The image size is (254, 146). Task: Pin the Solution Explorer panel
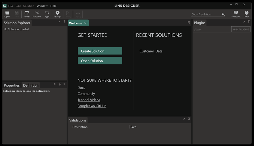64,22
